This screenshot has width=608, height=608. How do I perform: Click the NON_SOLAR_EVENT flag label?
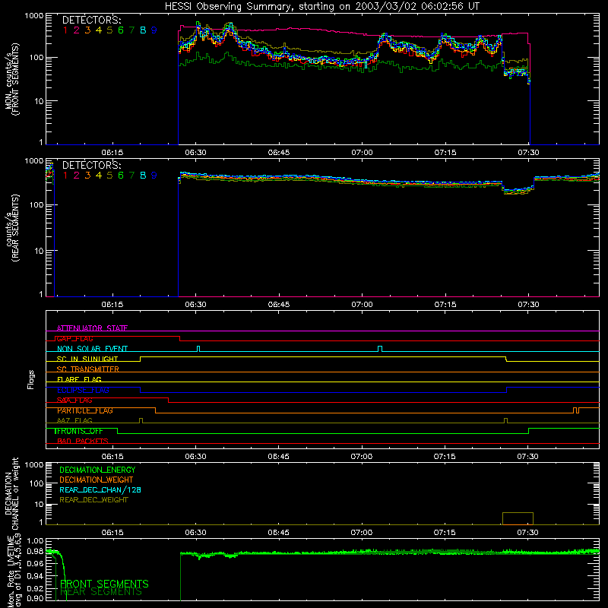(92, 349)
